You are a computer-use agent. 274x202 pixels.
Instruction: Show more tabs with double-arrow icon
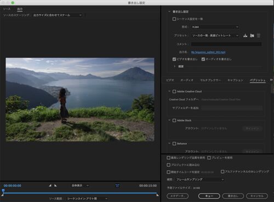tap(271, 80)
